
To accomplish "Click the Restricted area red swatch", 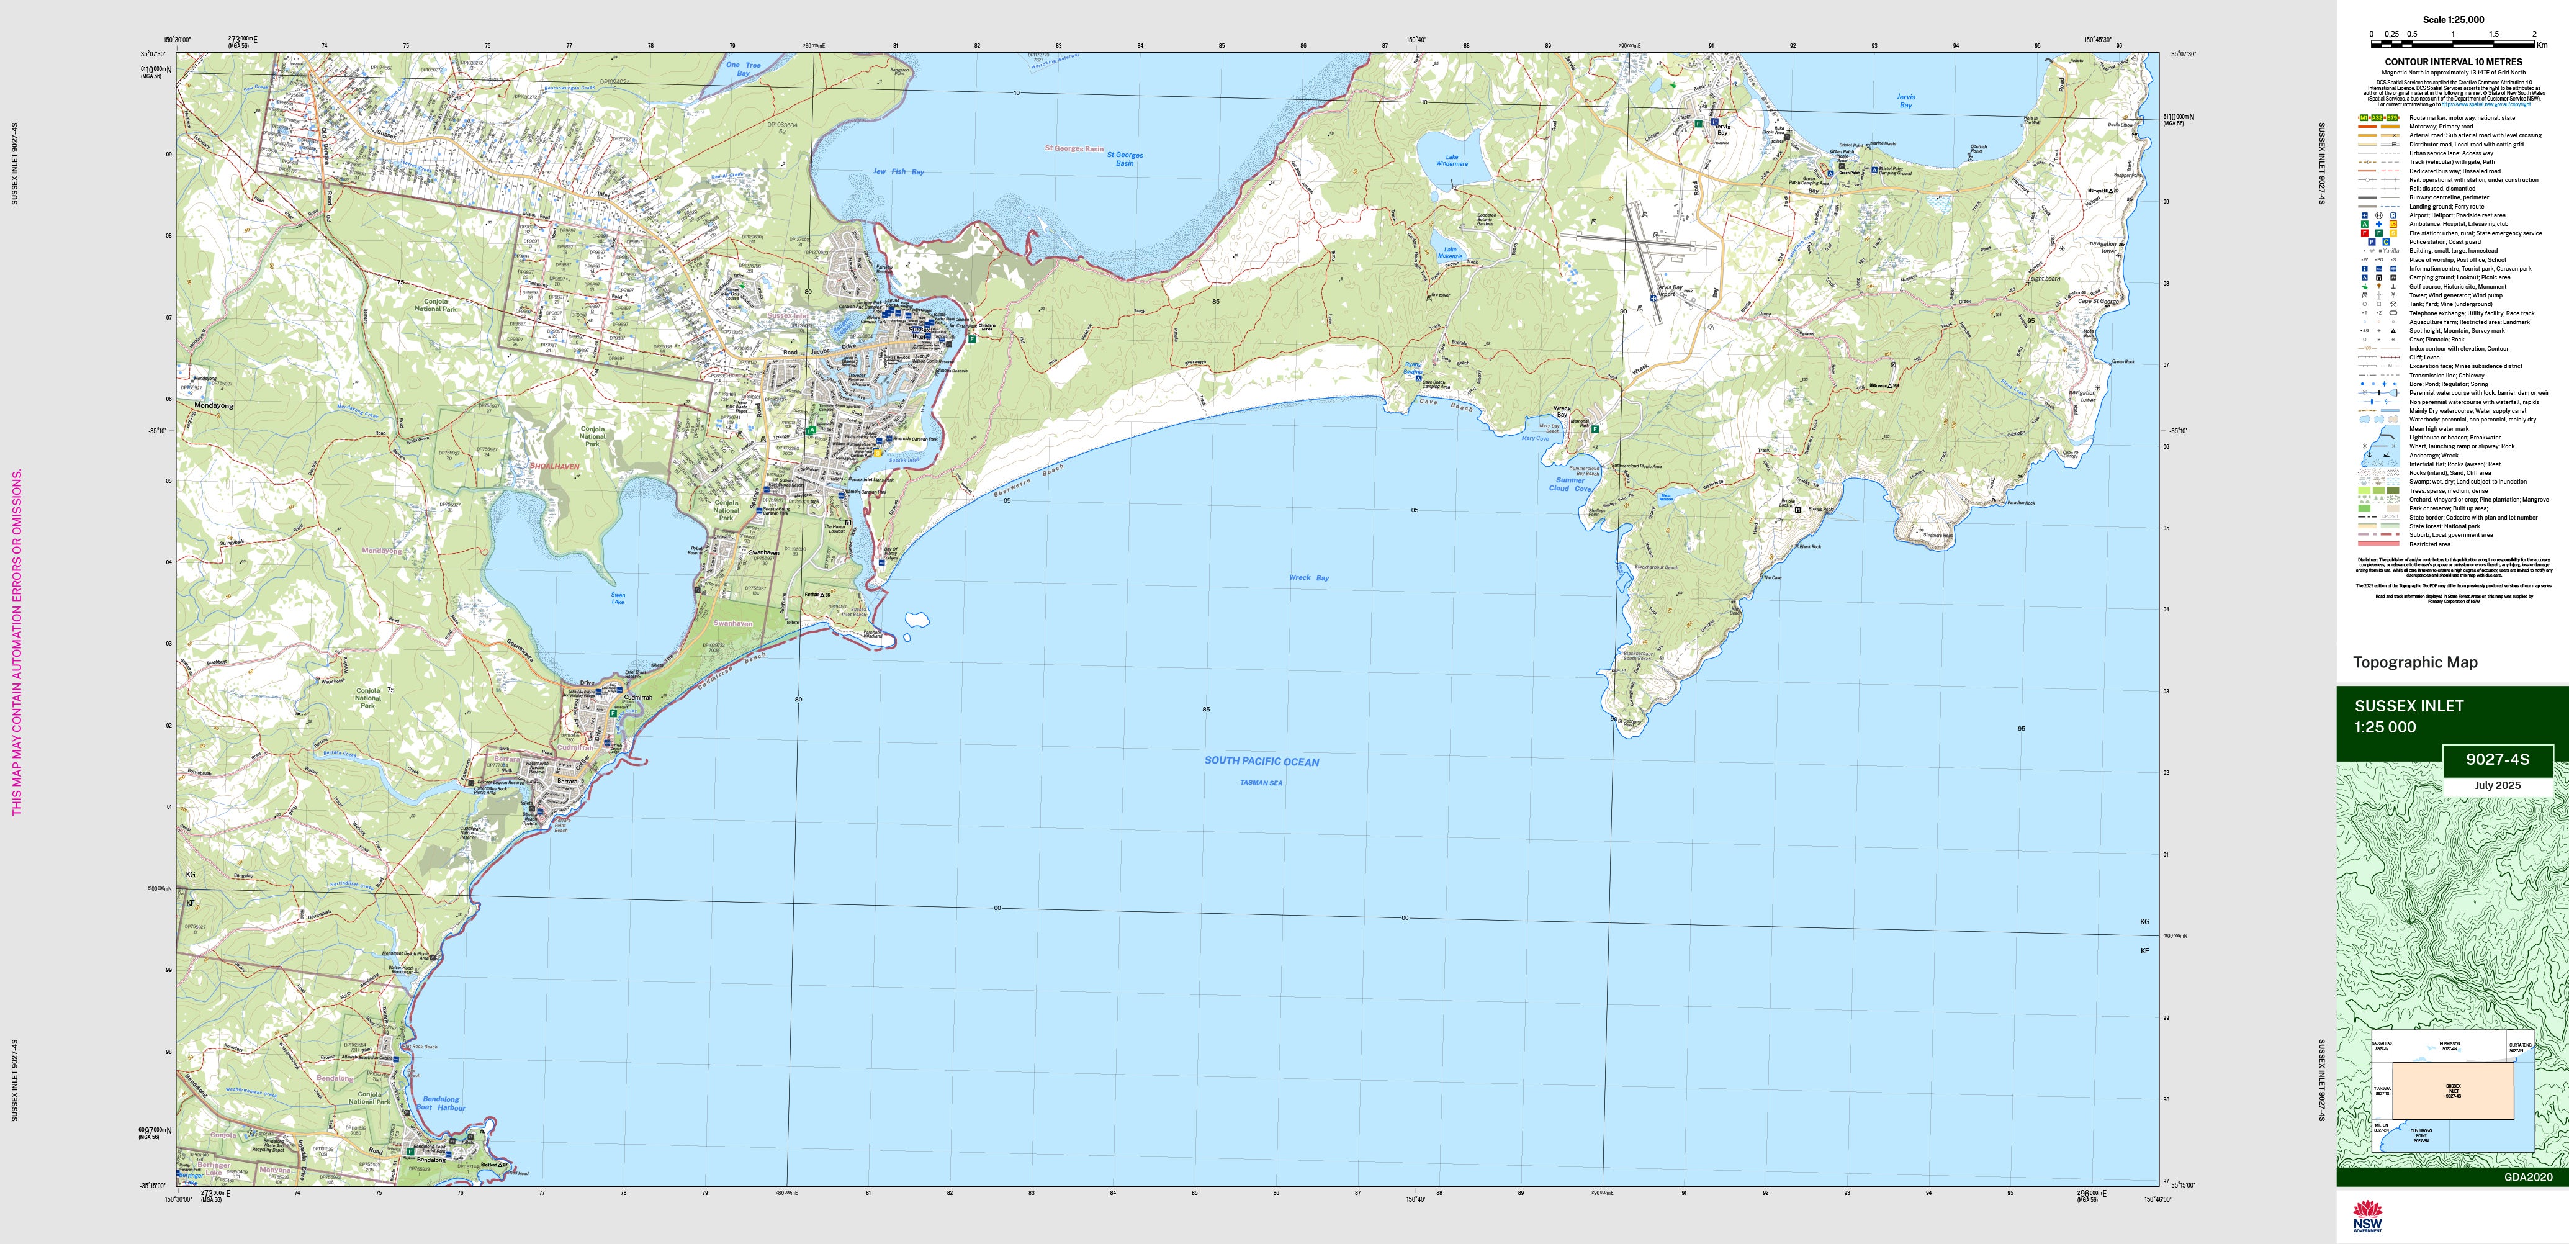I will click(2378, 544).
